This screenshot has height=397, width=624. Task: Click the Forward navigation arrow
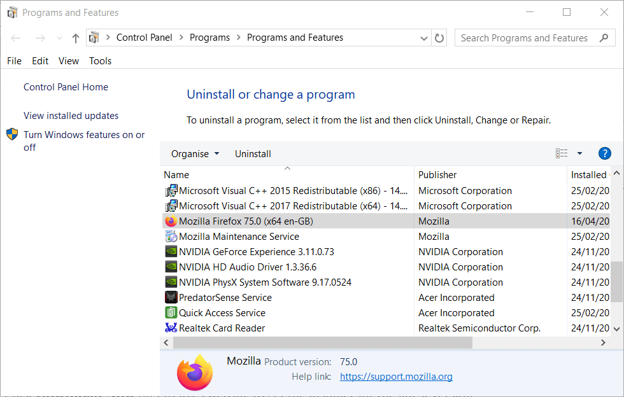(40, 38)
